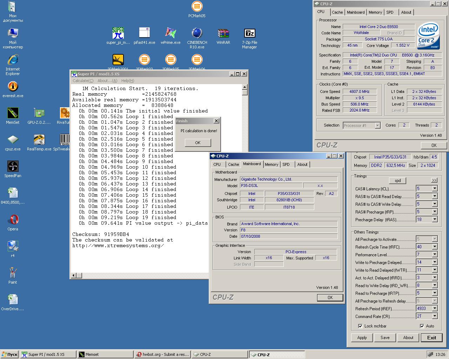Click the Memset expand >> button
This screenshot has width=449, height=359.
click(x=434, y=180)
